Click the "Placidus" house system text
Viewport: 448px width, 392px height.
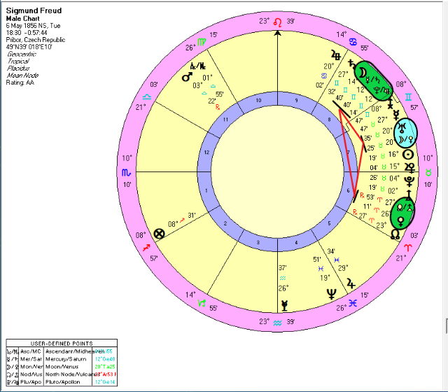pyautogui.click(x=18, y=69)
